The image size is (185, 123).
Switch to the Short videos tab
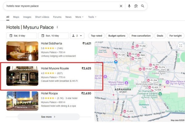42,17
